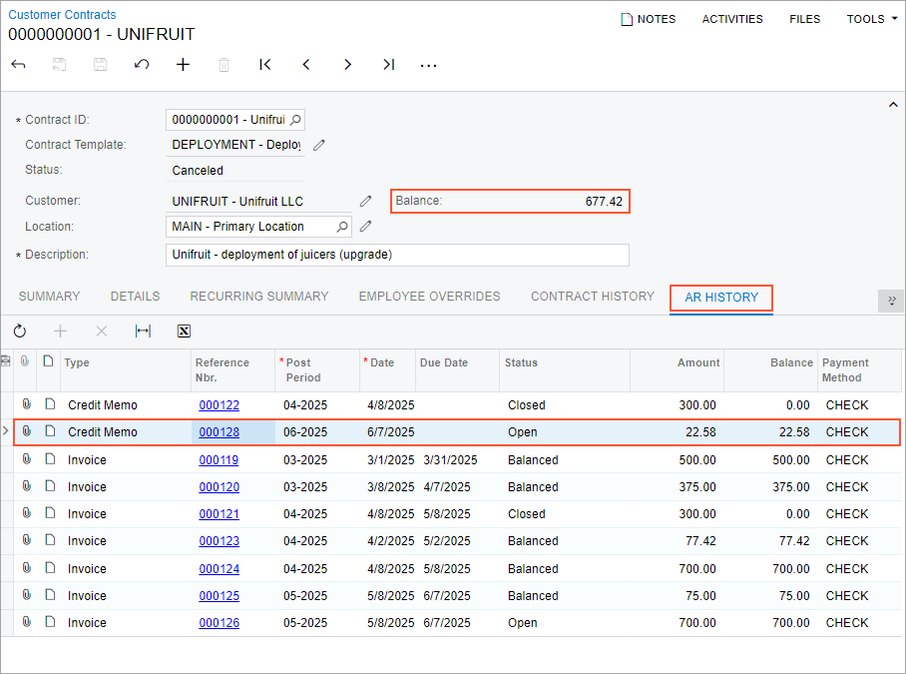This screenshot has height=674, width=906.
Task: Open the Details tab
Action: [135, 297]
